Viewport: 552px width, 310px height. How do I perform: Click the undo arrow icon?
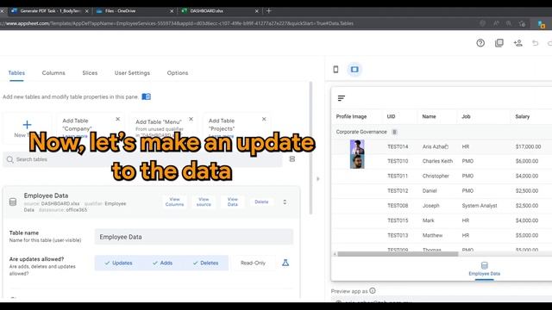(x=535, y=43)
